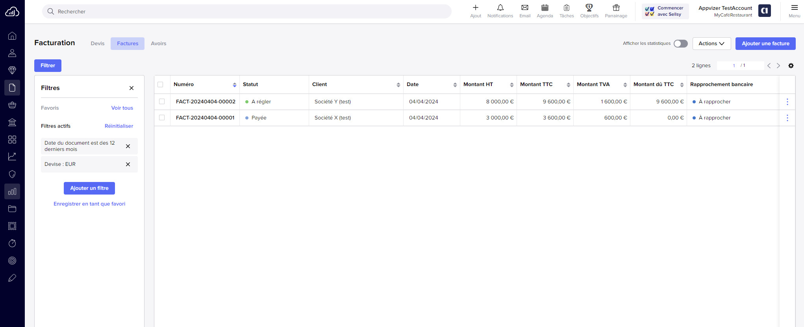Click the Filtrer button

pos(48,66)
